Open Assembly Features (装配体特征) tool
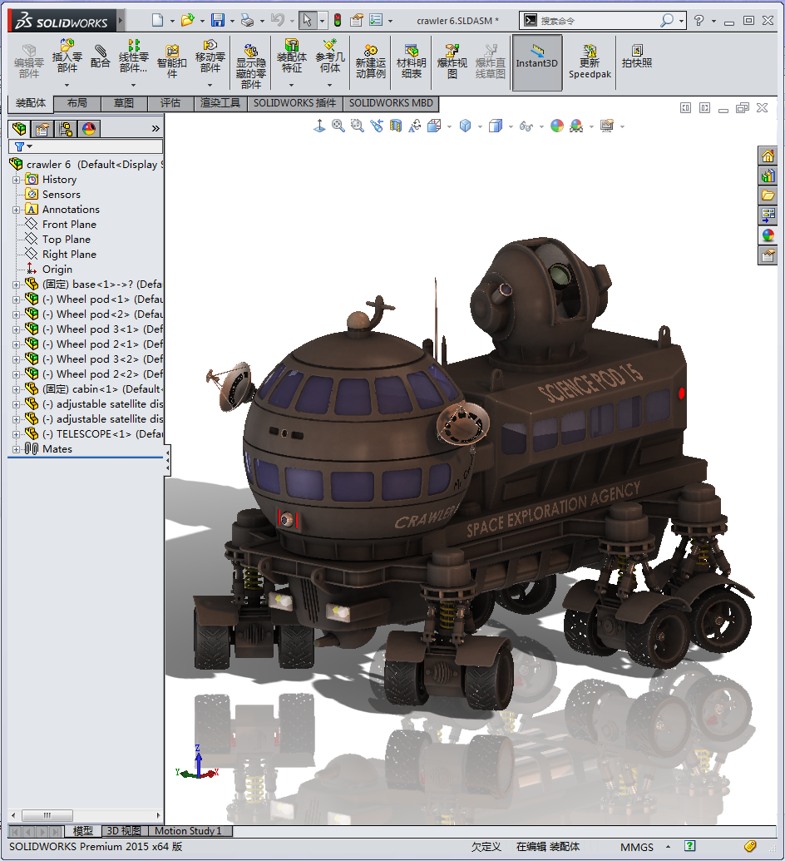785x861 pixels. click(x=292, y=57)
